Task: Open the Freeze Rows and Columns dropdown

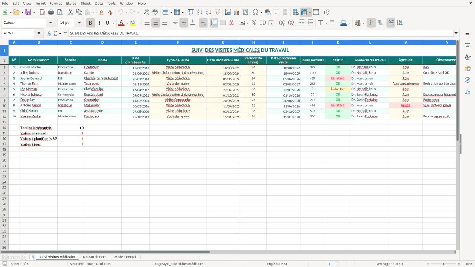Action: [310, 12]
